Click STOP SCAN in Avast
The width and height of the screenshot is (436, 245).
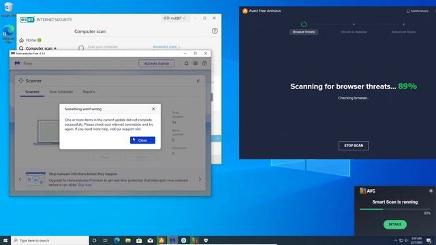pos(354,146)
